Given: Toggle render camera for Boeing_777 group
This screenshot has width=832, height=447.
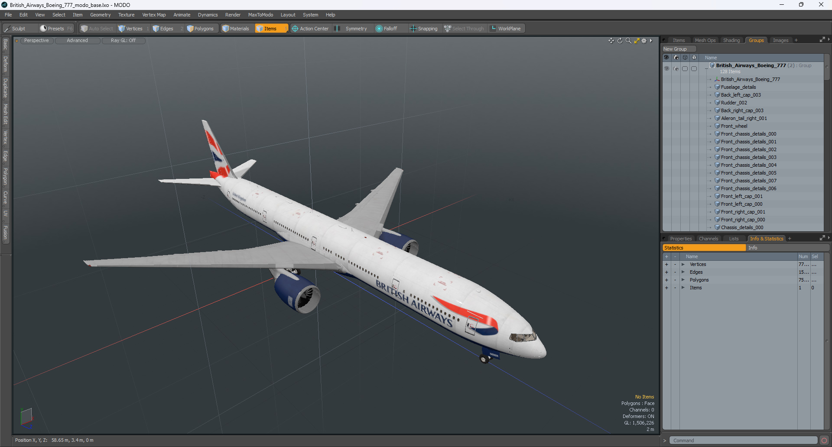Looking at the screenshot, I should click(676, 68).
